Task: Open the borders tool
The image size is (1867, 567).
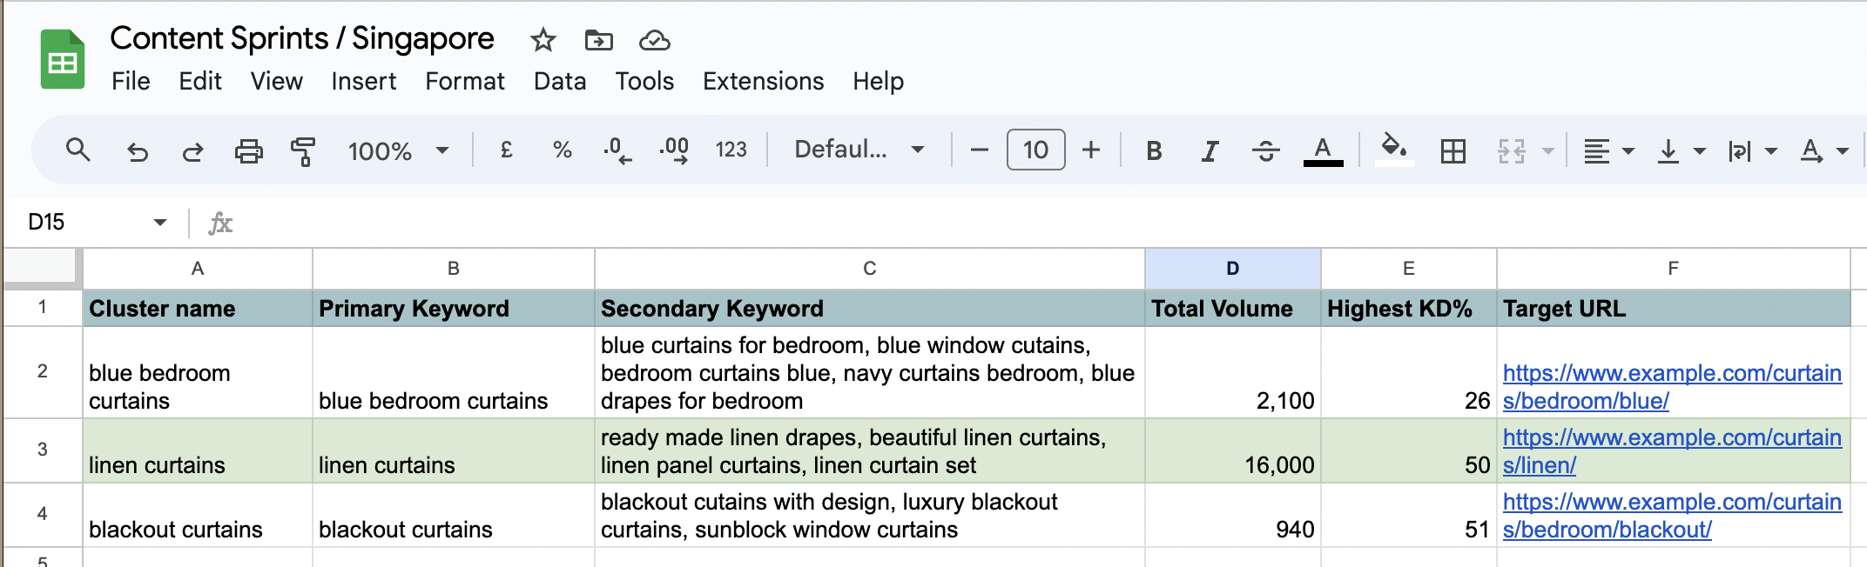Action: [1452, 151]
